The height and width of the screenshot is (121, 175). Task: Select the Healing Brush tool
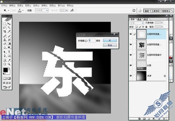[5, 36]
